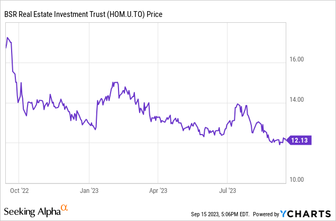Screen dimensions: 336x221
Task: Click the Jan '23 x-axis label
Action: (x=89, y=187)
